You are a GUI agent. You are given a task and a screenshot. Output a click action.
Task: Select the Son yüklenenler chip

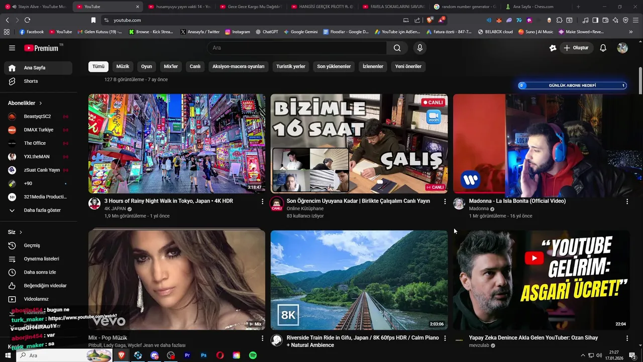pos(334,66)
